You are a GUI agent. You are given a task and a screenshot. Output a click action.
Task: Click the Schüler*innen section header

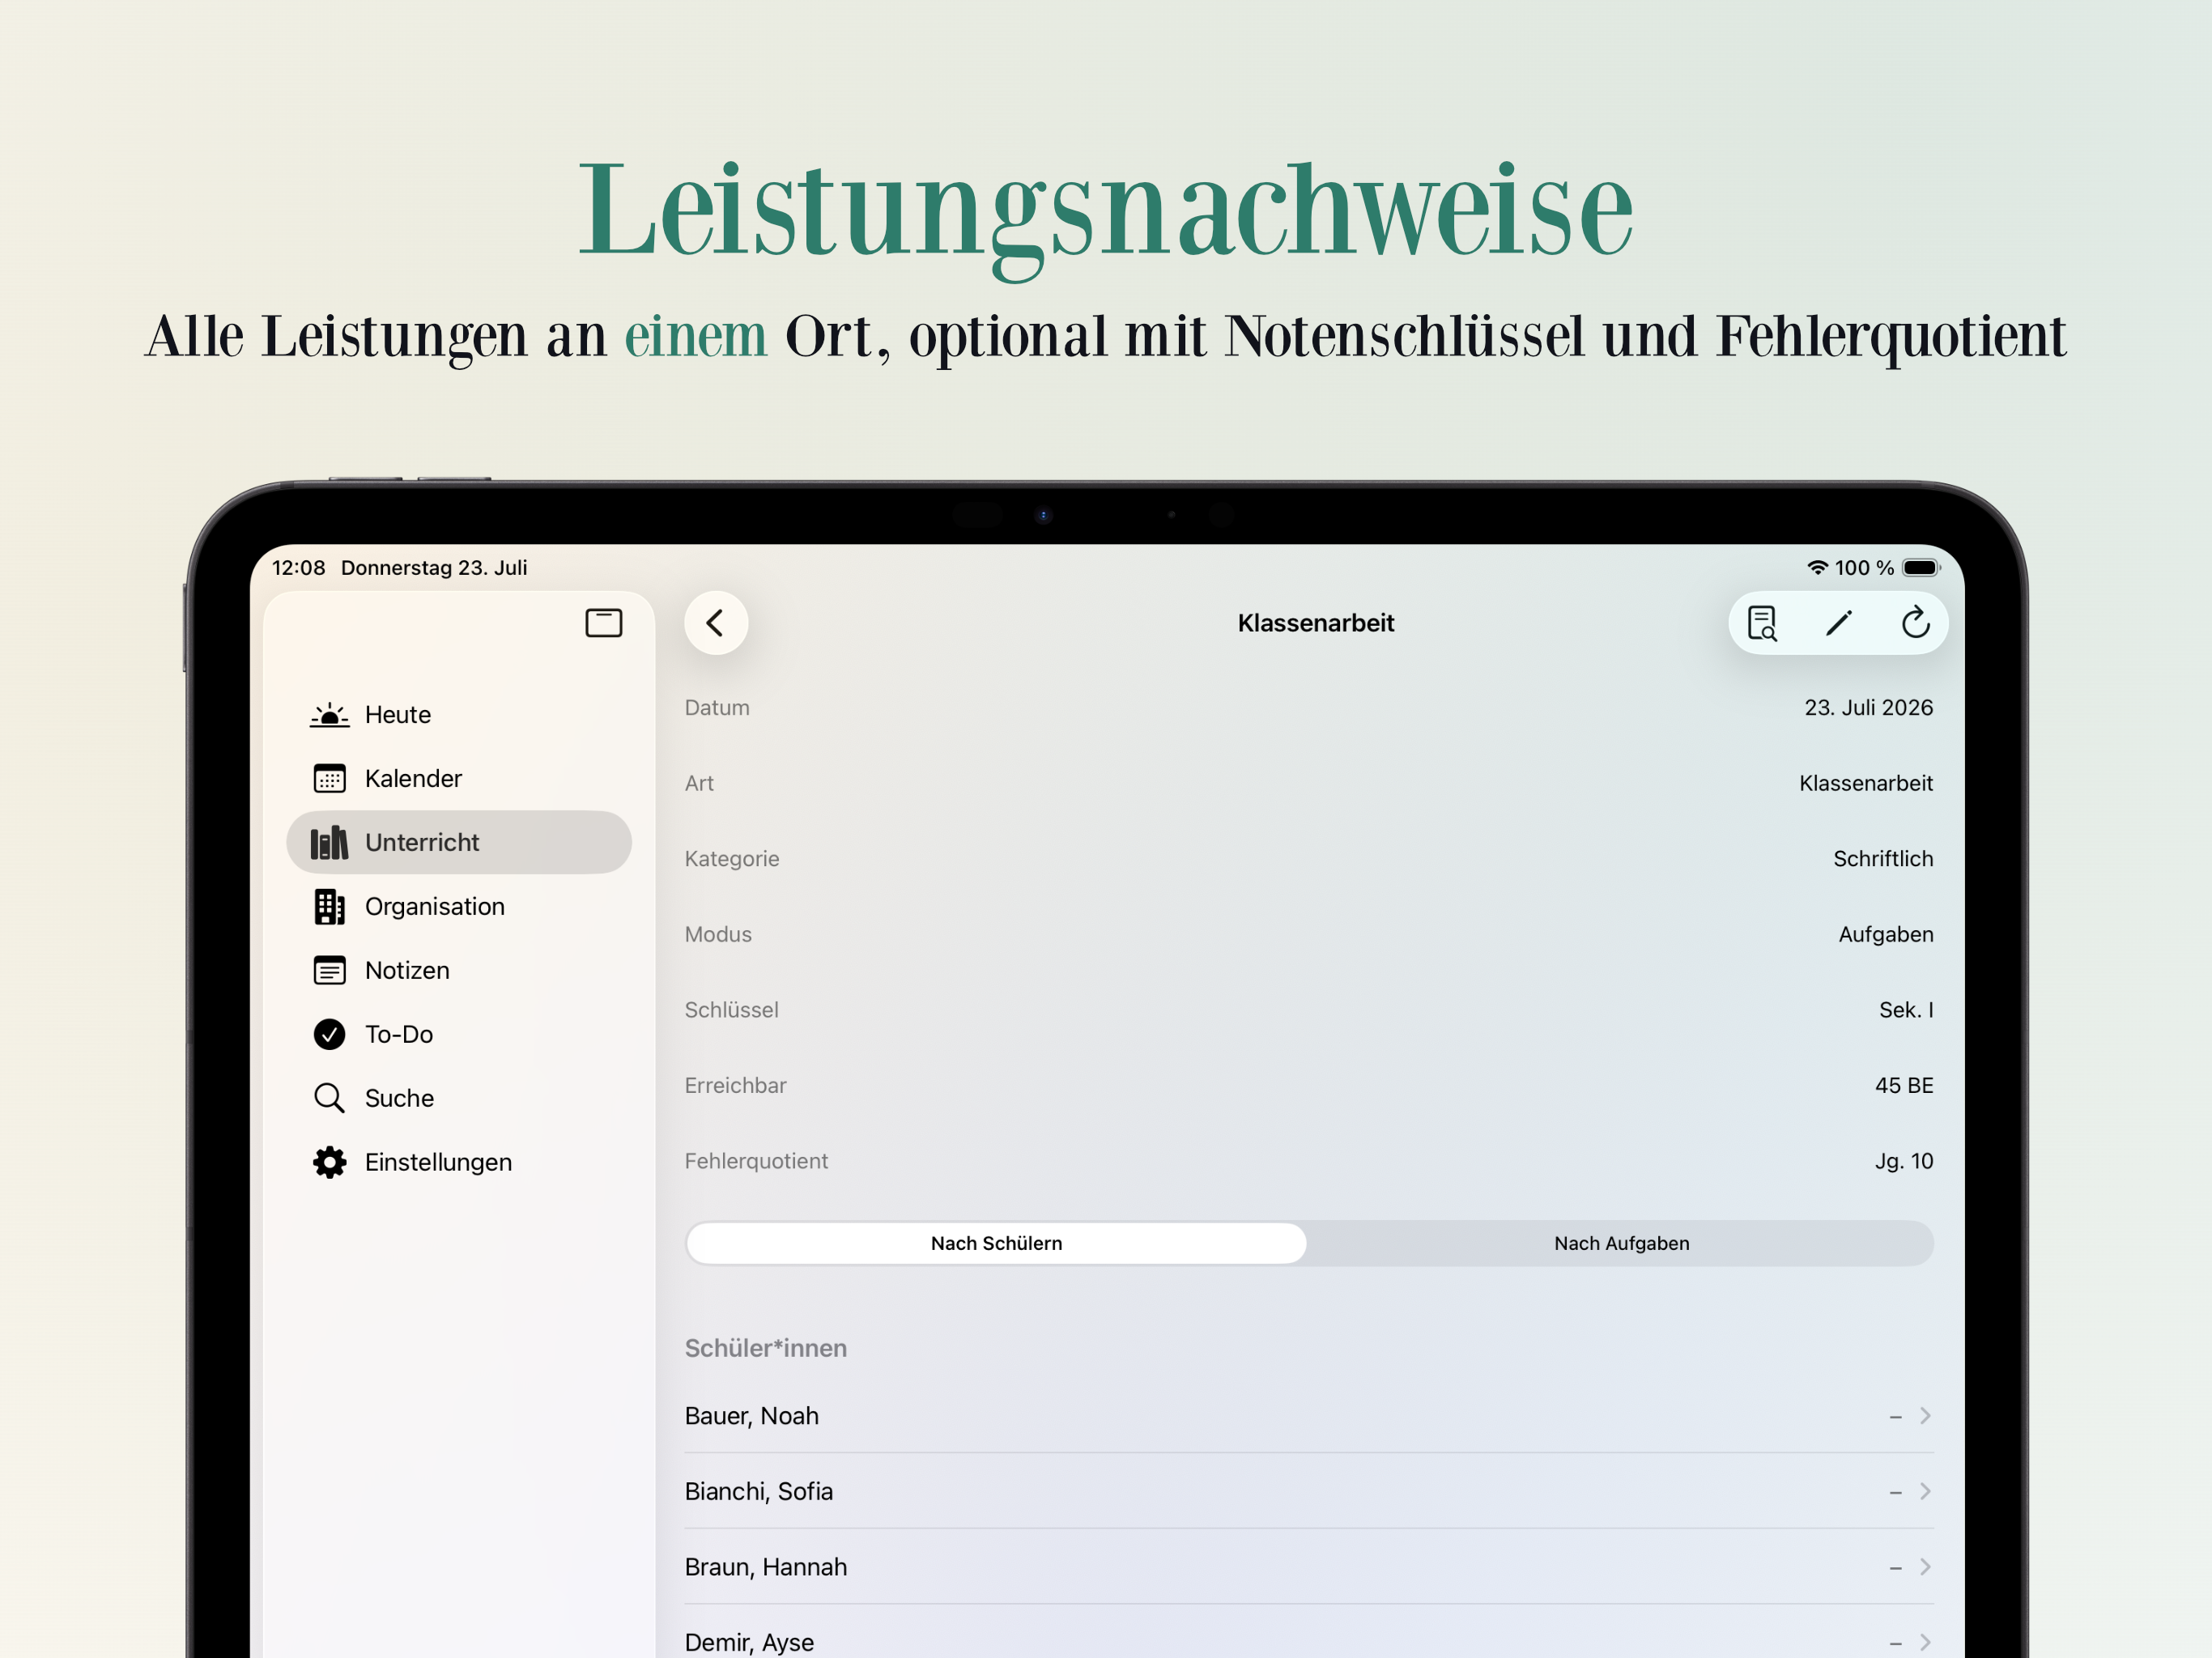tap(766, 1349)
